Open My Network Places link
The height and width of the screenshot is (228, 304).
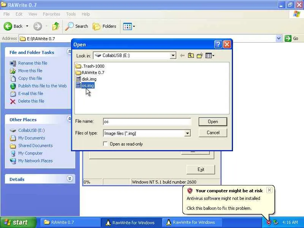click(x=35, y=161)
